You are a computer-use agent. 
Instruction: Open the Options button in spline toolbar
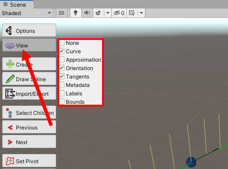29,30
